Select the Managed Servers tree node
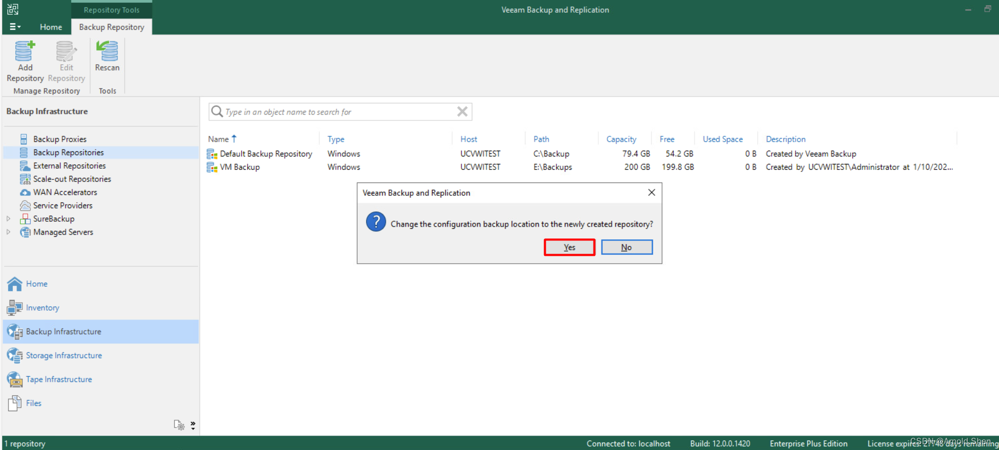The width and height of the screenshot is (999, 450). click(x=63, y=232)
